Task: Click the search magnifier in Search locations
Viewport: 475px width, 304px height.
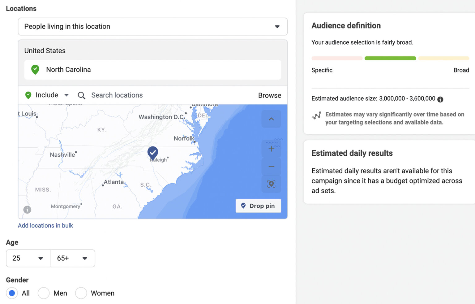Action: coord(81,95)
